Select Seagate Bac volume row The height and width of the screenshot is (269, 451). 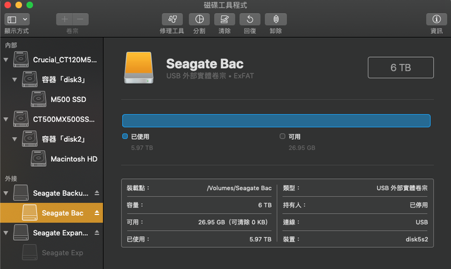click(52, 213)
